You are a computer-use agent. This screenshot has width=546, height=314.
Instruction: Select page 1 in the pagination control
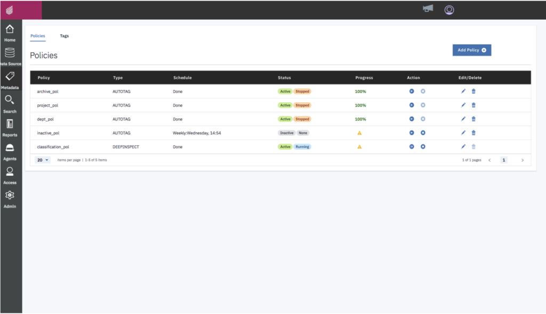[504, 160]
